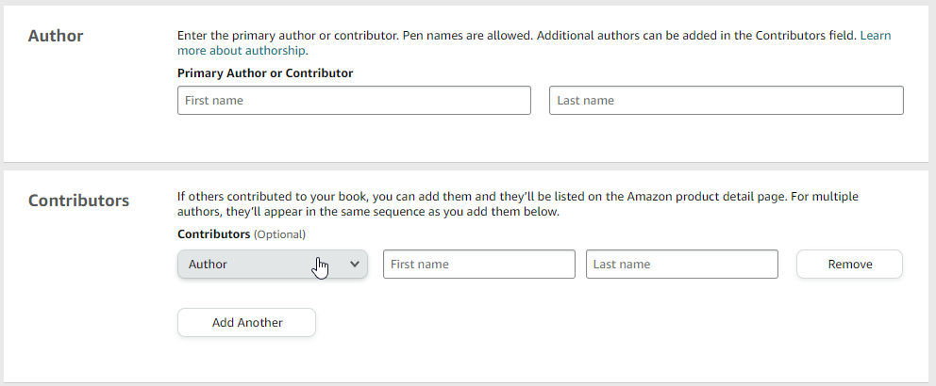The image size is (936, 386).
Task: Click the bold Contributors field label
Action: (x=213, y=233)
